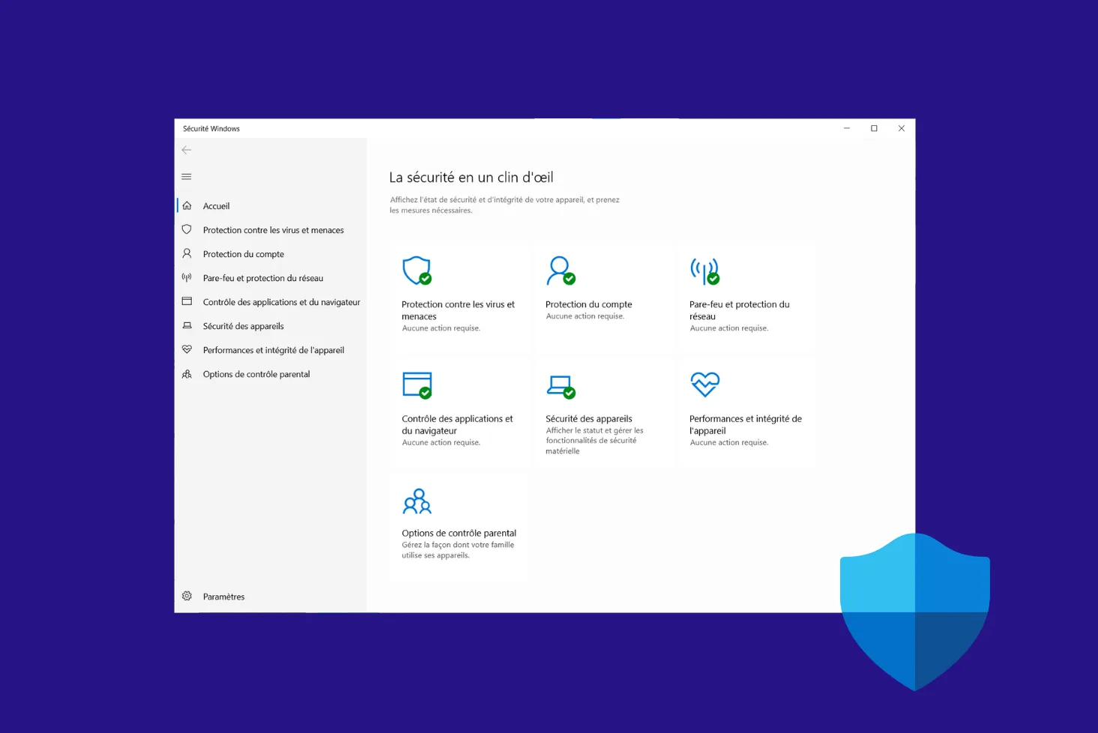Click the family icon for parental controls tile

[417, 501]
